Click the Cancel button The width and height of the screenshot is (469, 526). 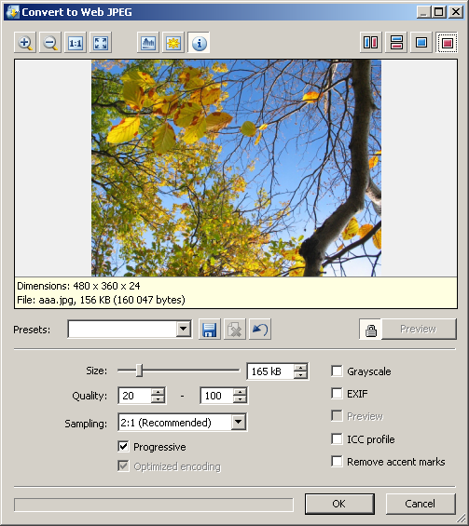pyautogui.click(x=421, y=504)
